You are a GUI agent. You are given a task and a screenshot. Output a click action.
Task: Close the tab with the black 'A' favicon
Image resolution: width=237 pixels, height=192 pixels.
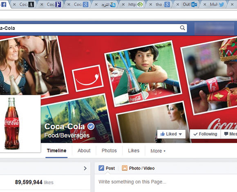coord(14,4)
